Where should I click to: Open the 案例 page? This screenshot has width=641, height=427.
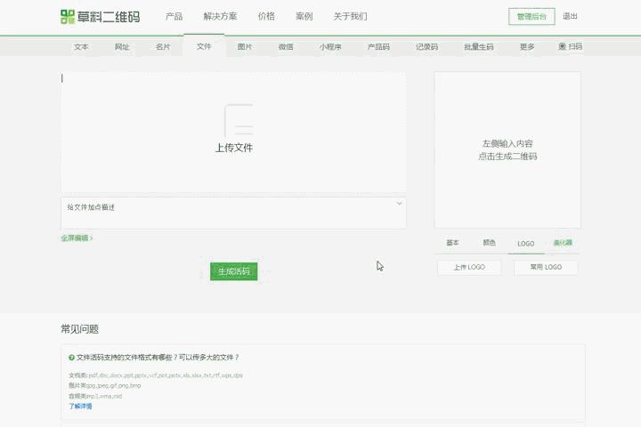(x=304, y=16)
